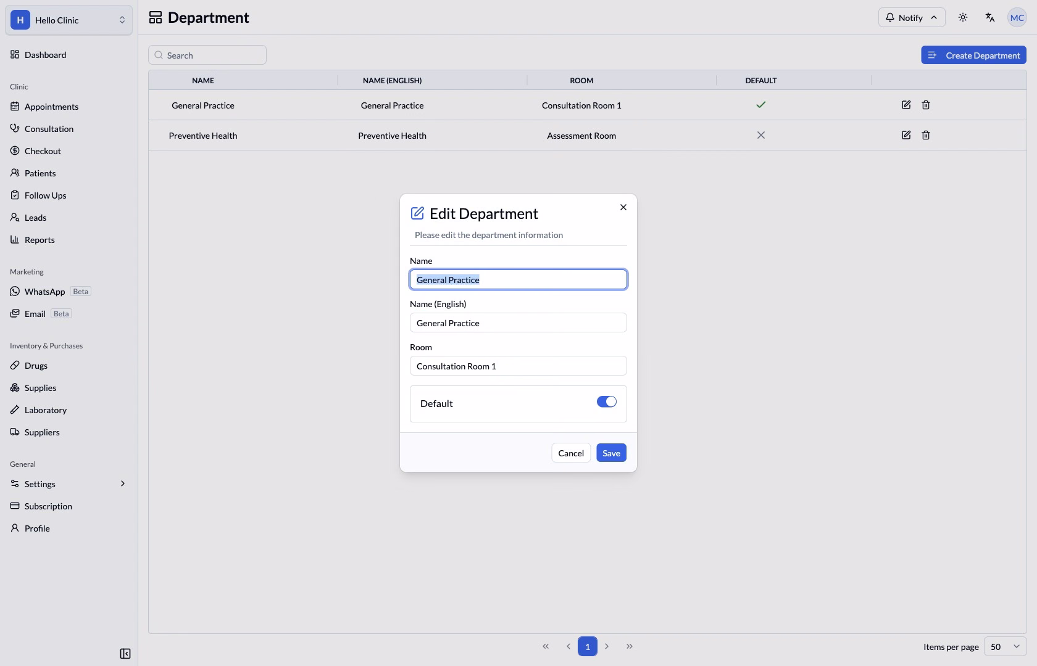This screenshot has height=666, width=1037.
Task: Collapse the sidebar panel icon
Action: [x=125, y=654]
